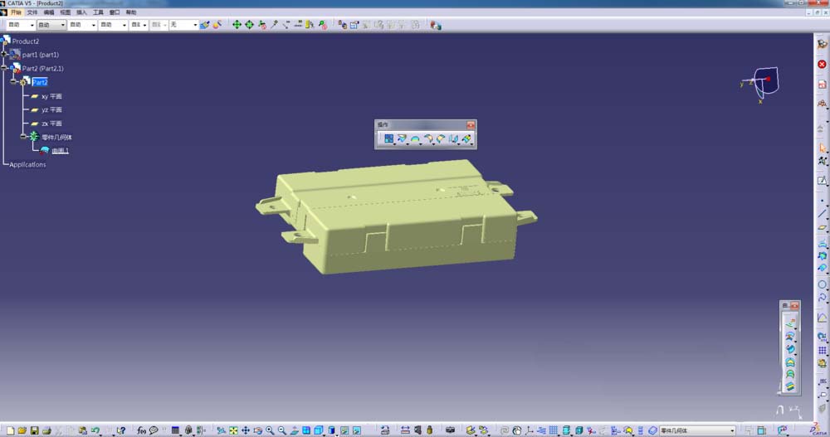This screenshot has width=830, height=437.
Task: Save the document with floppy icon
Action: tap(34, 430)
